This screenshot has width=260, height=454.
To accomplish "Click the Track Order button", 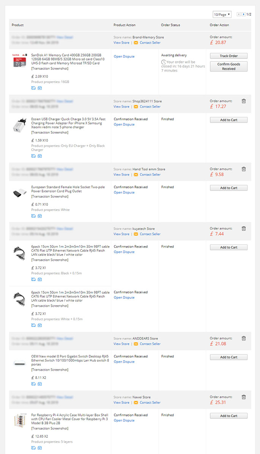I will pos(228,55).
